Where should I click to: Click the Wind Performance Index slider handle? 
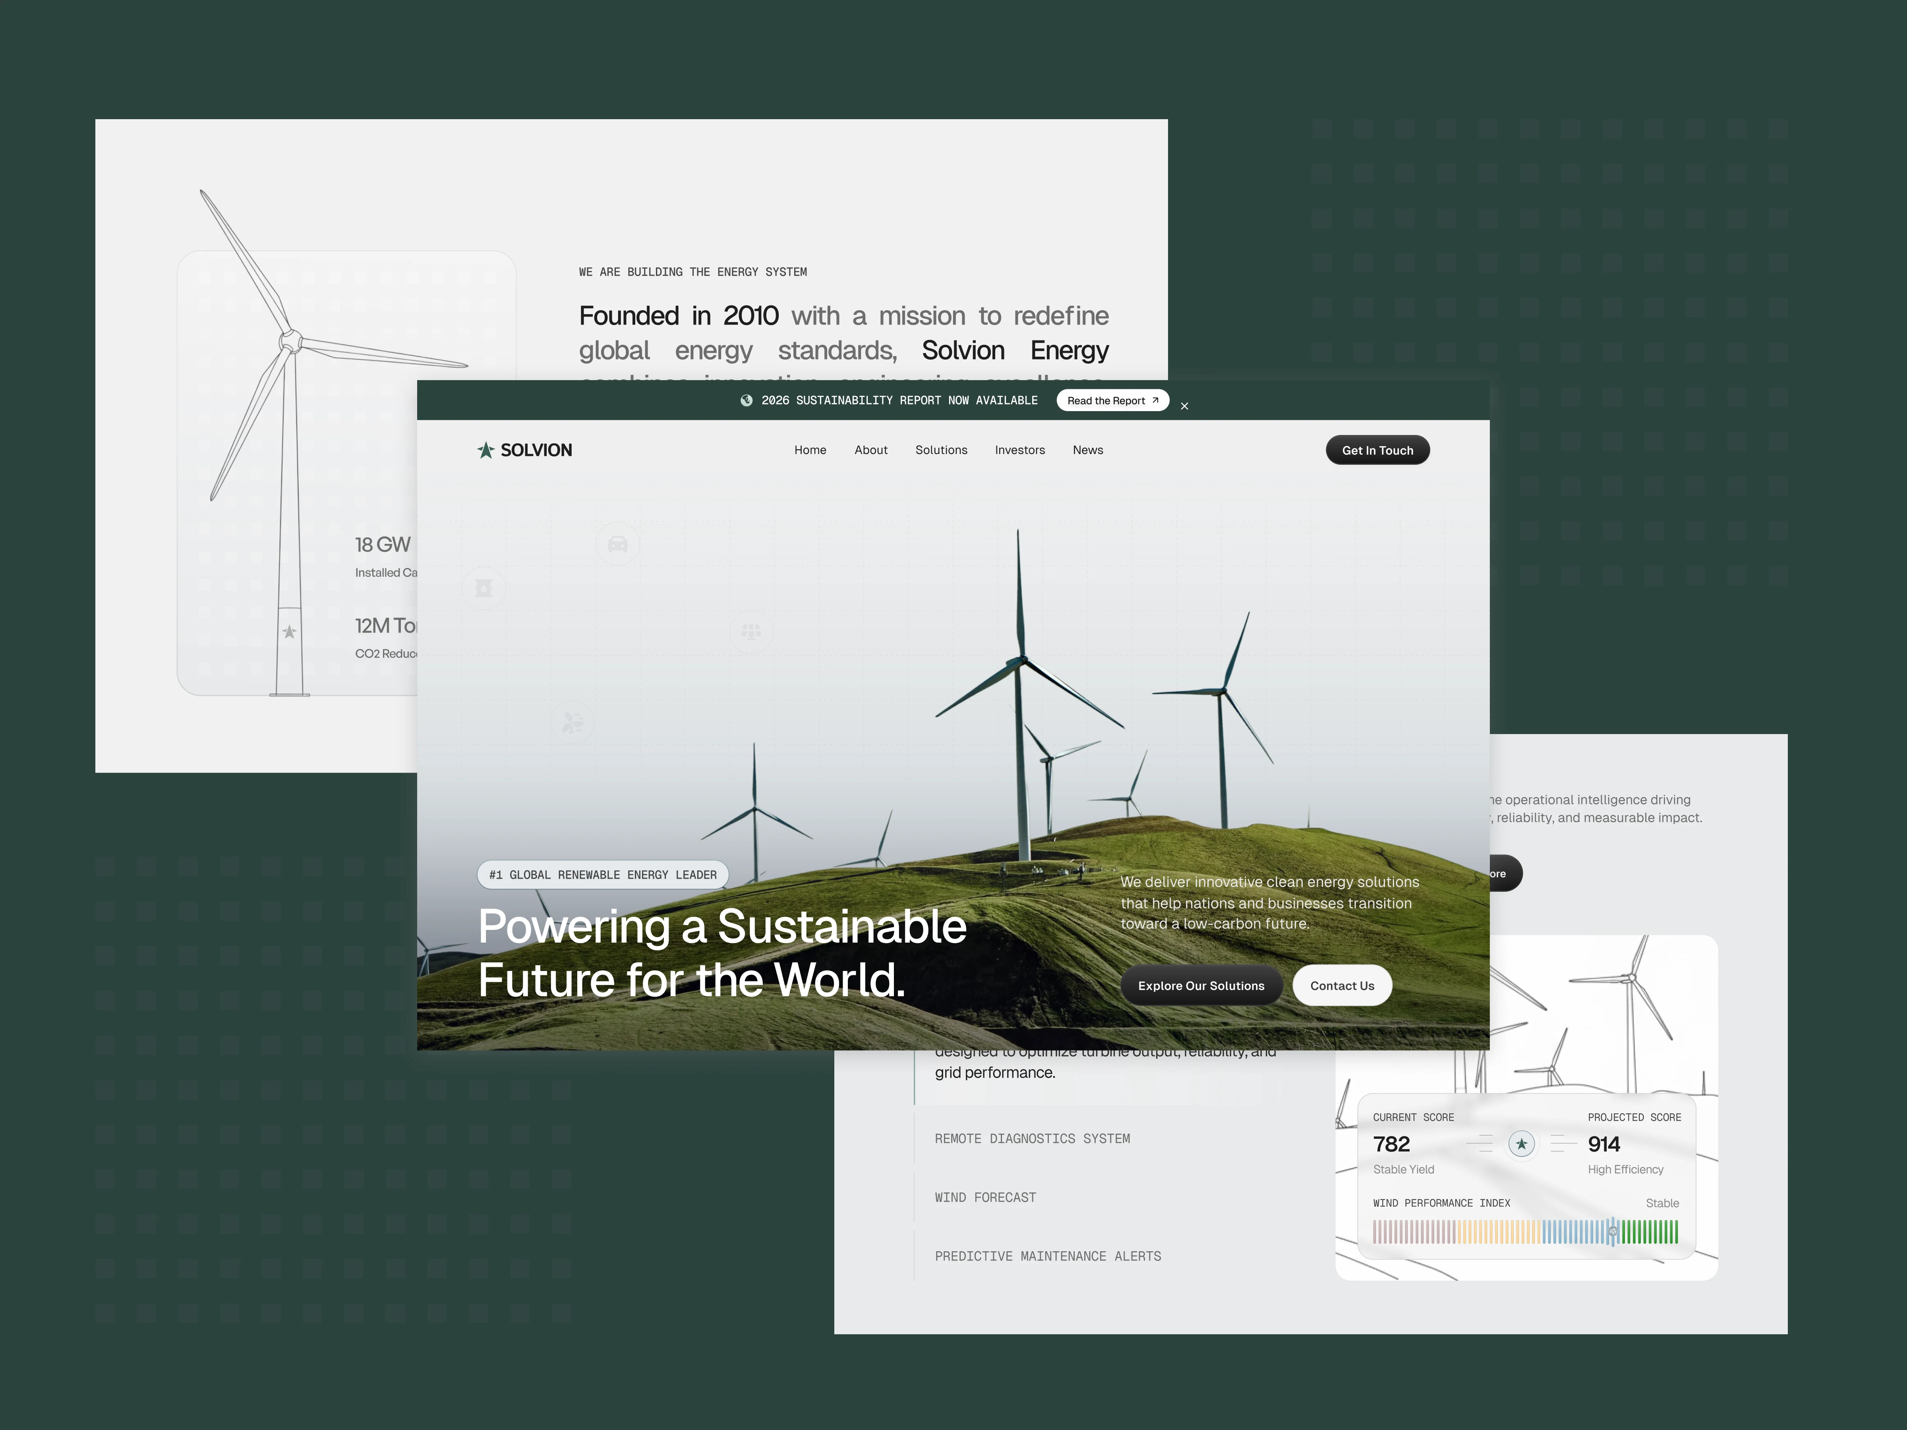coord(1612,1231)
